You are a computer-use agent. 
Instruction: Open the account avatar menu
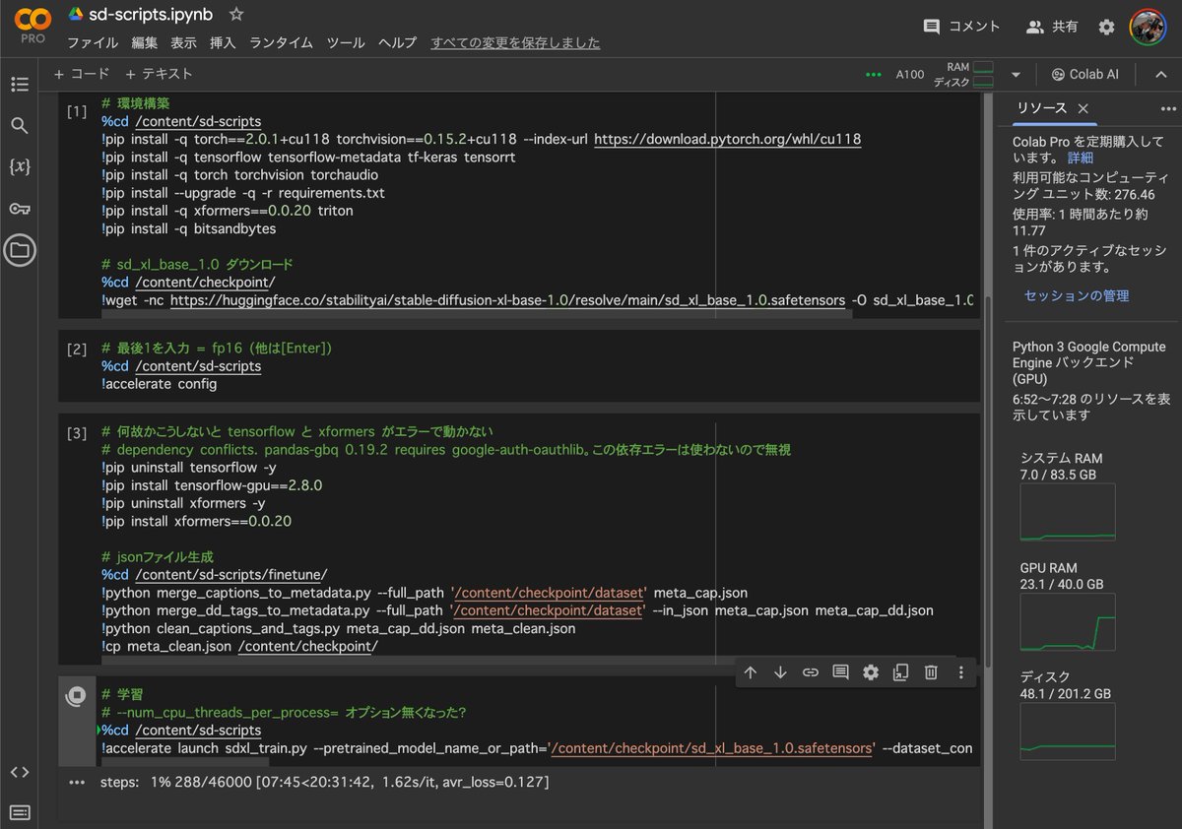click(x=1149, y=27)
